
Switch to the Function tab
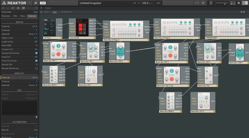click(6, 16)
